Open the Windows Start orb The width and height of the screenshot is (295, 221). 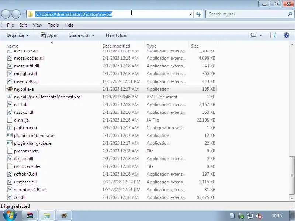pyautogui.click(x=10, y=215)
